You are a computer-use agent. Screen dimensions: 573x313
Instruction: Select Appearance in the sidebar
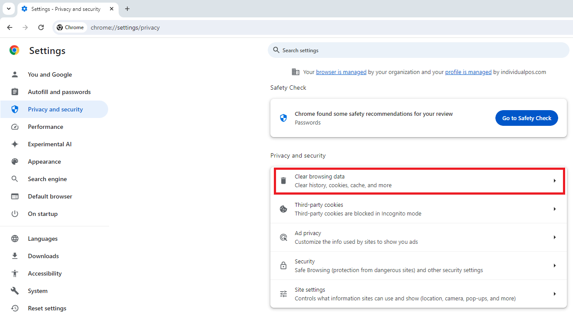[x=54, y=162]
